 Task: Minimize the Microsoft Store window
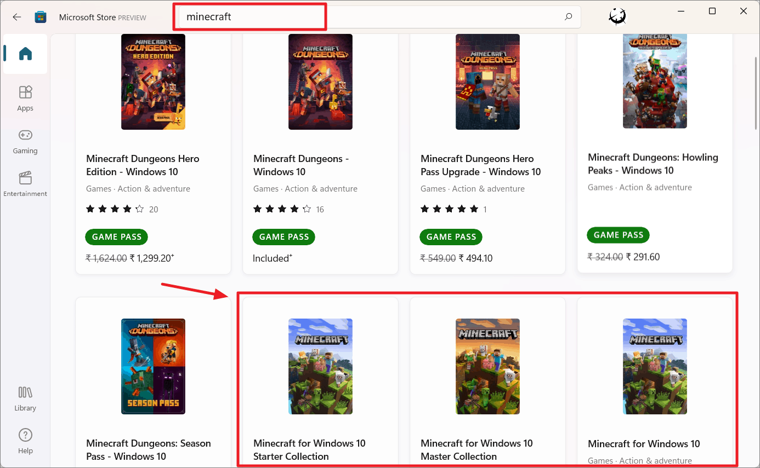pyautogui.click(x=680, y=11)
